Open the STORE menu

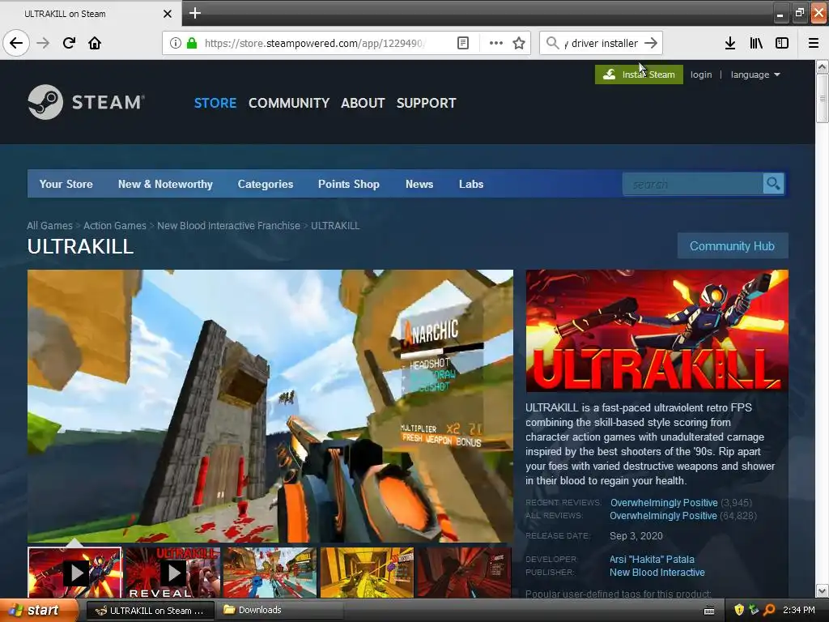click(x=215, y=103)
